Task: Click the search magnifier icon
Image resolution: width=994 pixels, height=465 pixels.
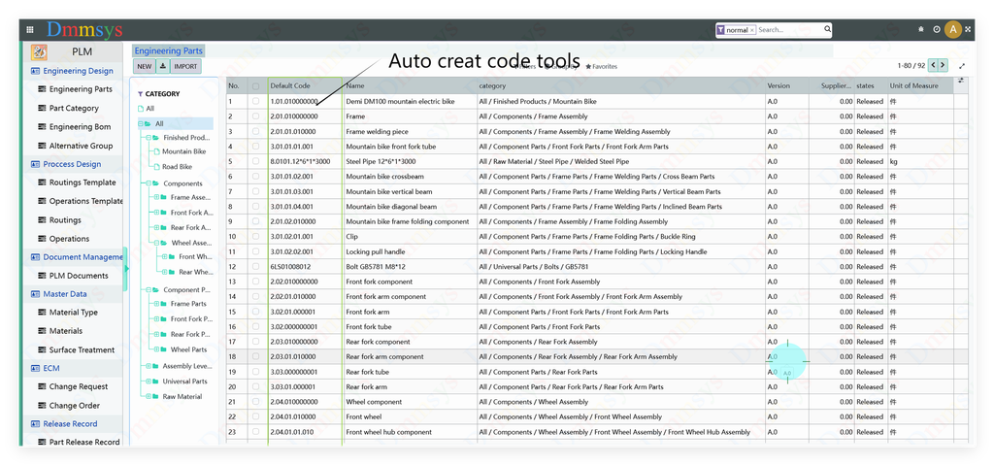Action: (827, 29)
